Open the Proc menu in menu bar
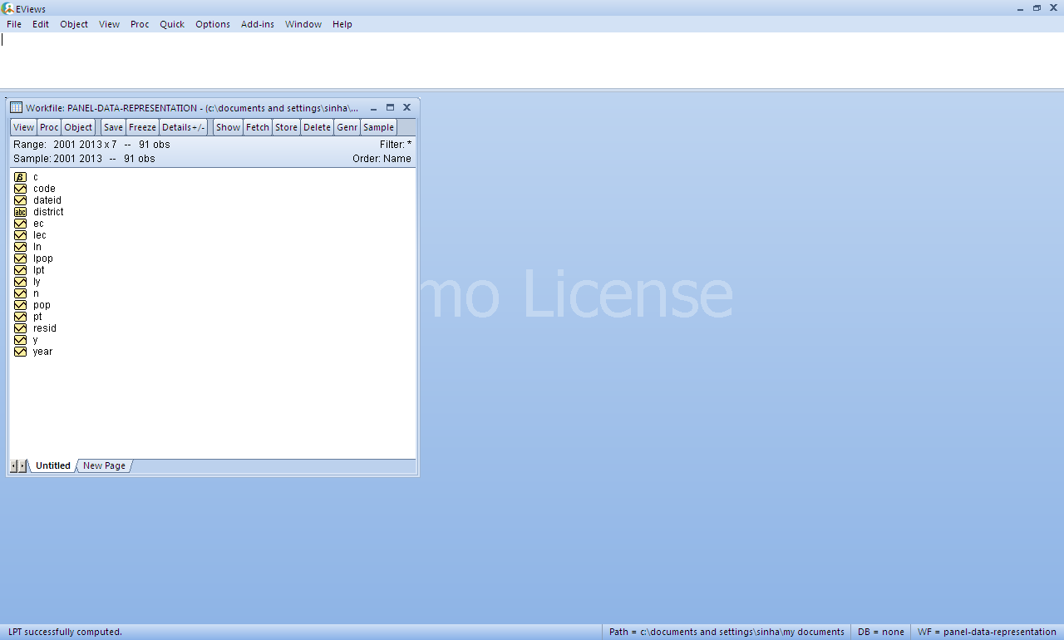 click(x=140, y=24)
